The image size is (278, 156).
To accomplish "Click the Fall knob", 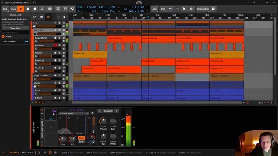I will (73, 140).
